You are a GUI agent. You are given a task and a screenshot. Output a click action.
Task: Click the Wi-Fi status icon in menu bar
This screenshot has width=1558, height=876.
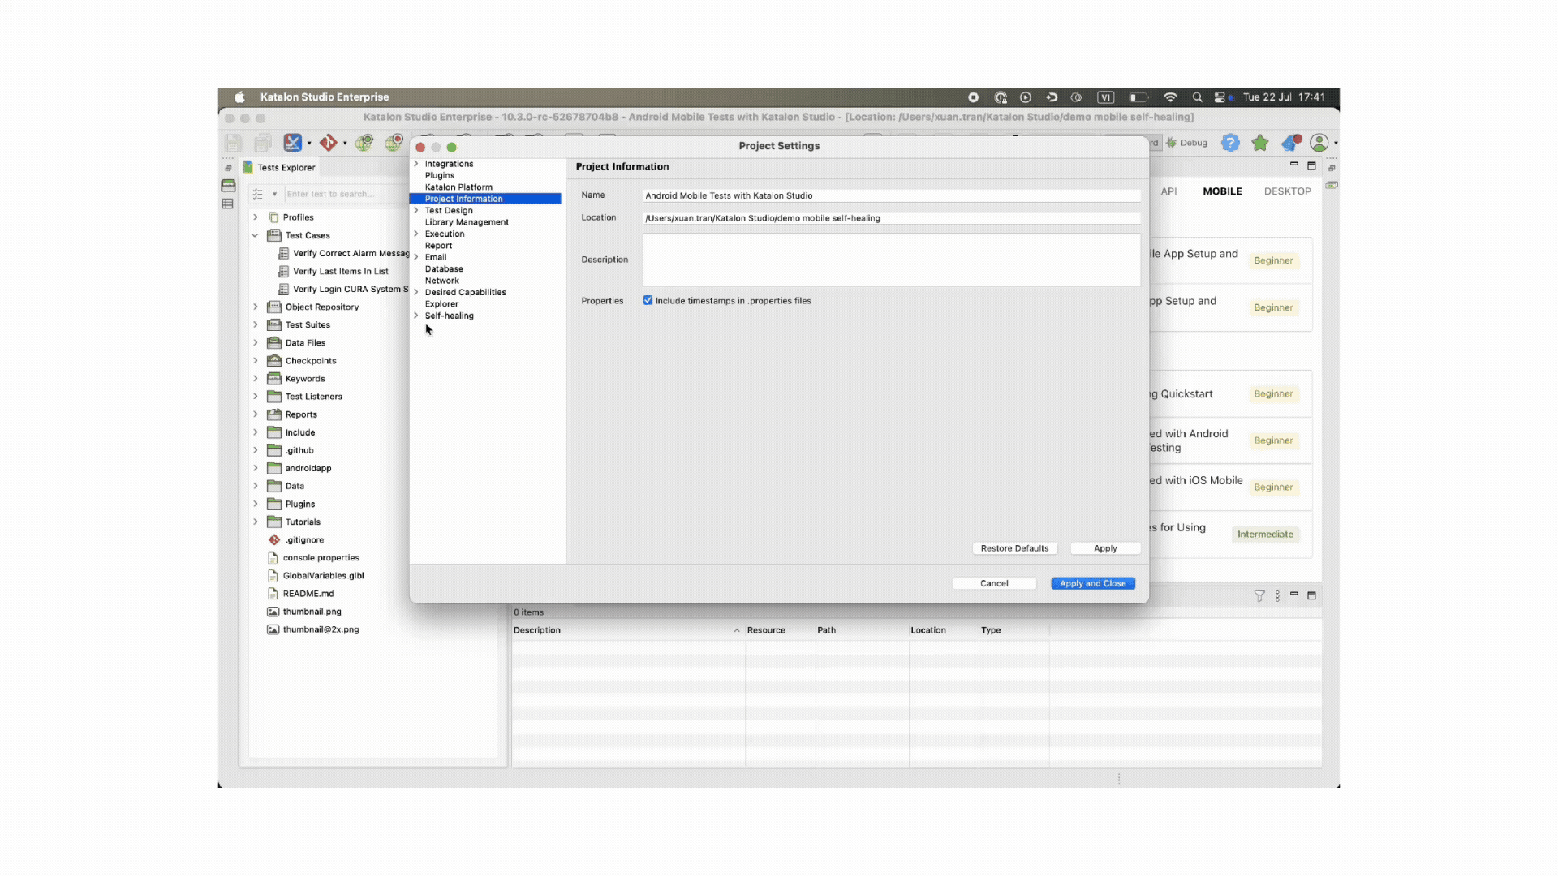[1170, 97]
